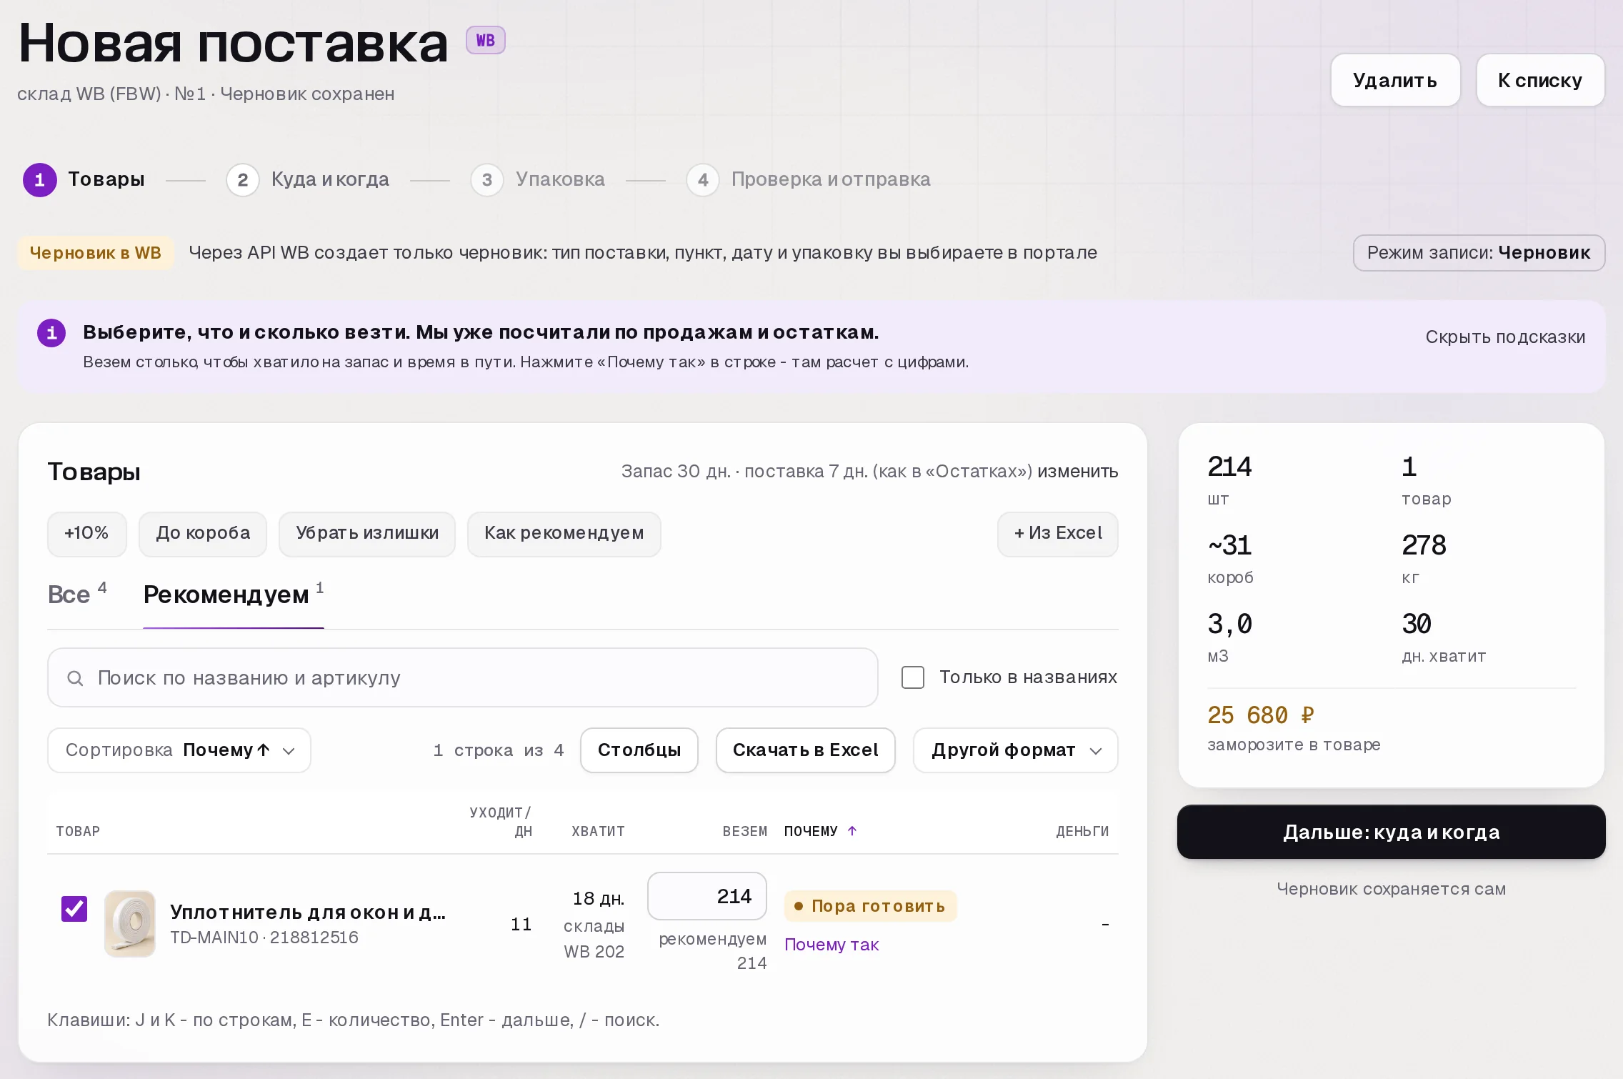Click the До короба button

tap(203, 534)
